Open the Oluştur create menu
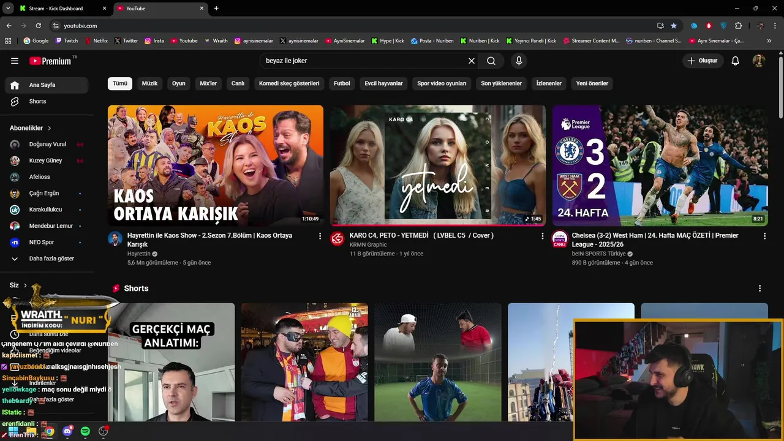784x441 pixels. [703, 61]
